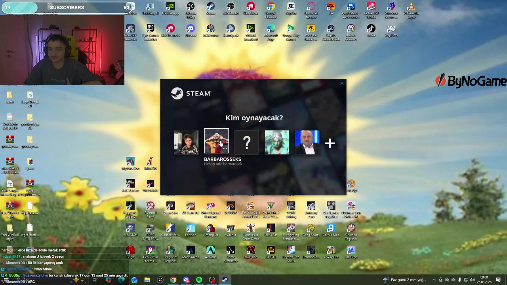
Task: Open File Explorer from the taskbar
Action: [x=147, y=280]
